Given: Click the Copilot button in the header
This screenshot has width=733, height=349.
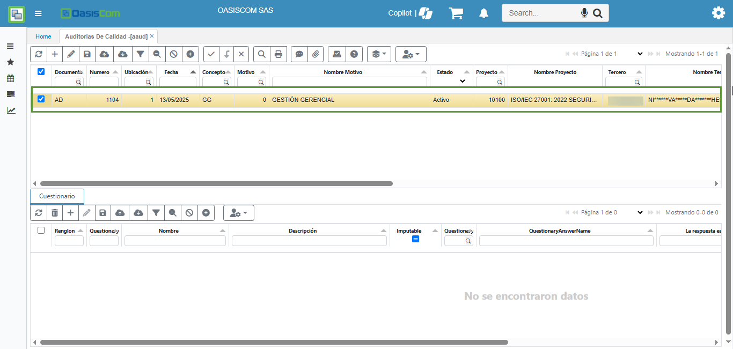Looking at the screenshot, I should click(x=411, y=13).
